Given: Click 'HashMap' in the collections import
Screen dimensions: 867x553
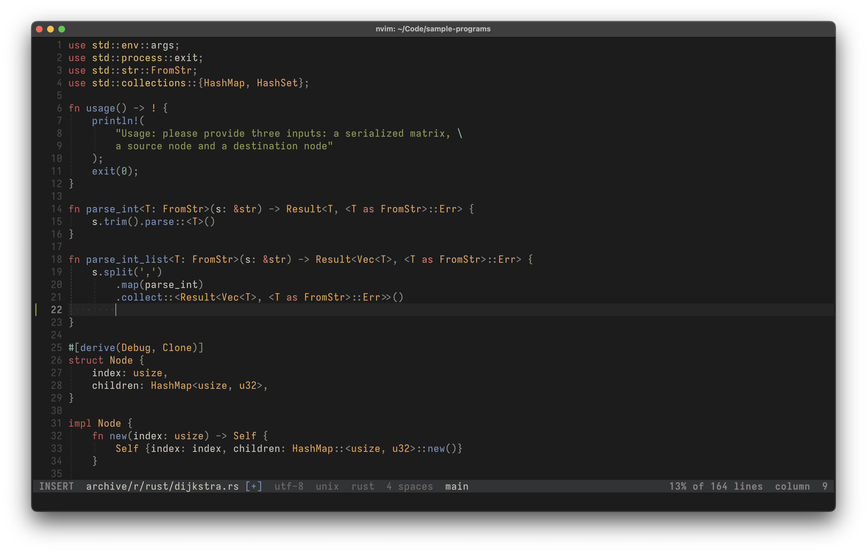Looking at the screenshot, I should coord(224,83).
